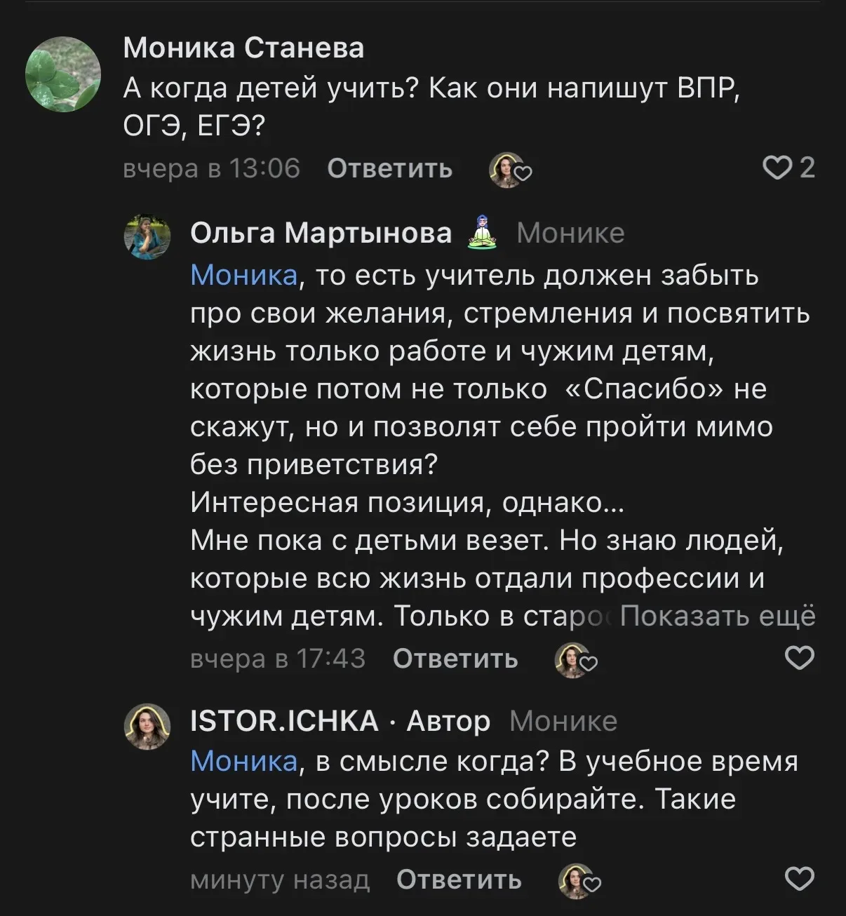Open Ольга Мартынова's profile avatar
The height and width of the screenshot is (916, 846).
coord(147,236)
